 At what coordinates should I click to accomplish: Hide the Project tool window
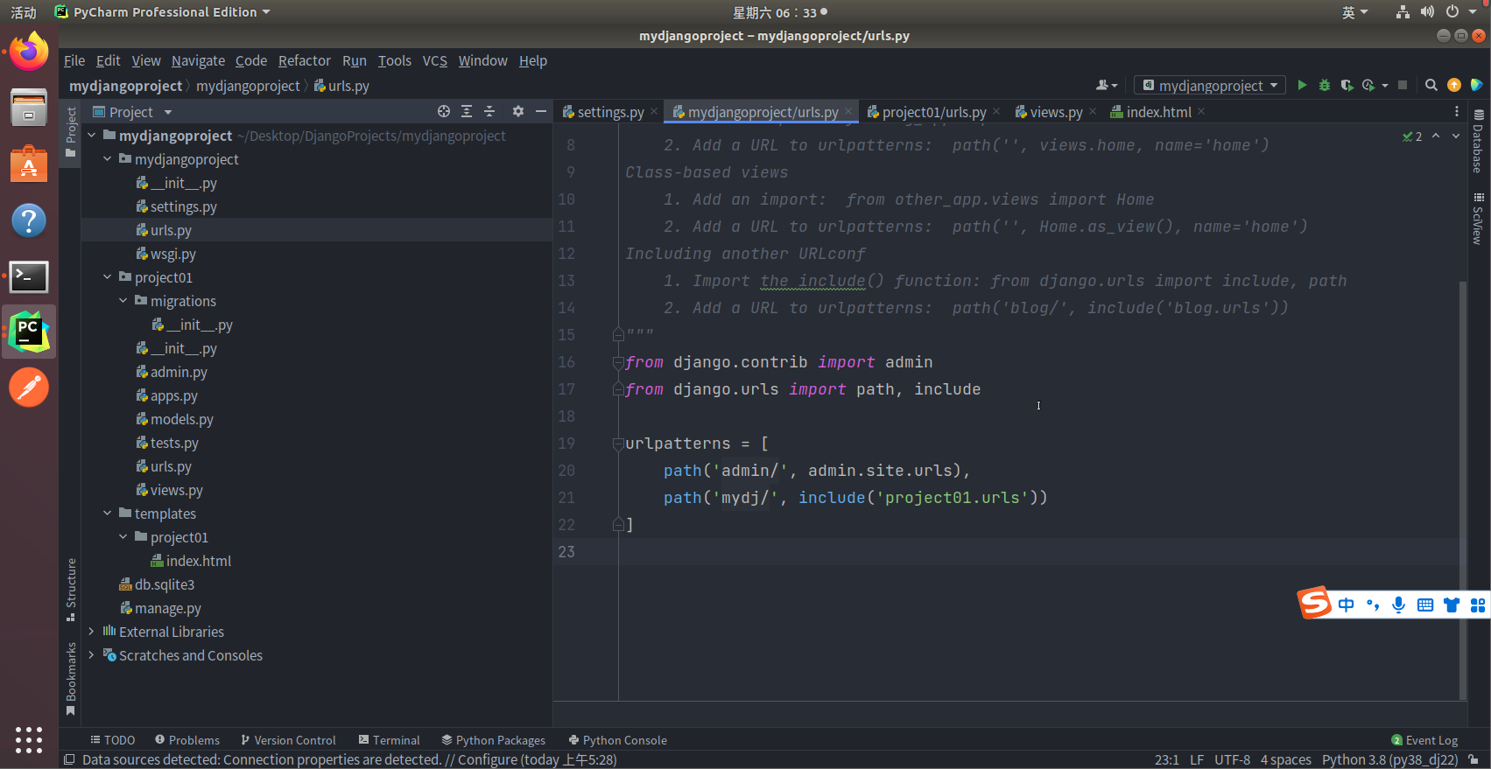541,111
